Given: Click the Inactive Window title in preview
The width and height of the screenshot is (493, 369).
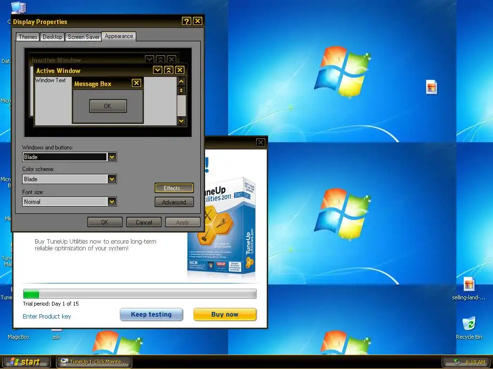Looking at the screenshot, I should [56, 60].
